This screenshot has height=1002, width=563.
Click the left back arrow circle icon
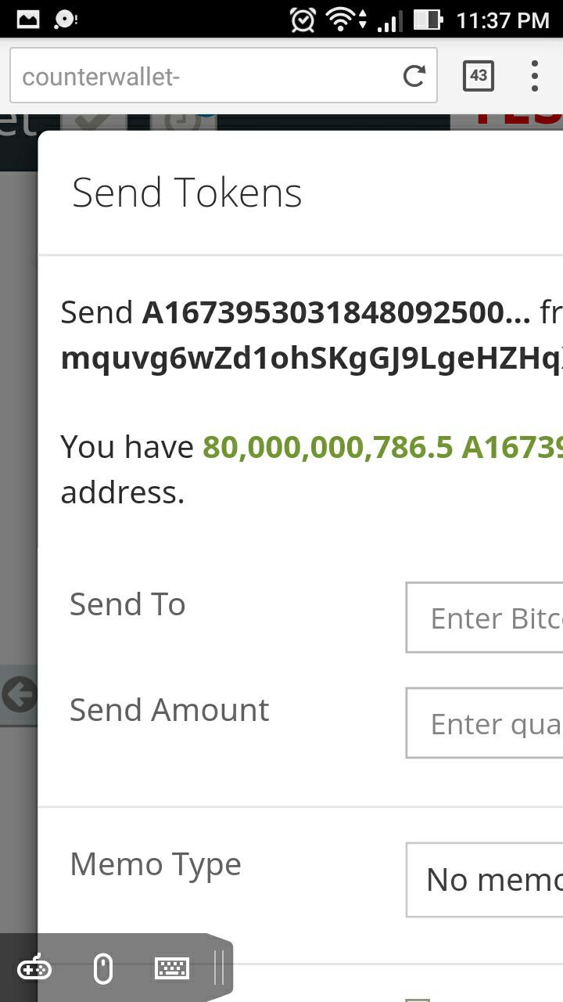coord(19,694)
